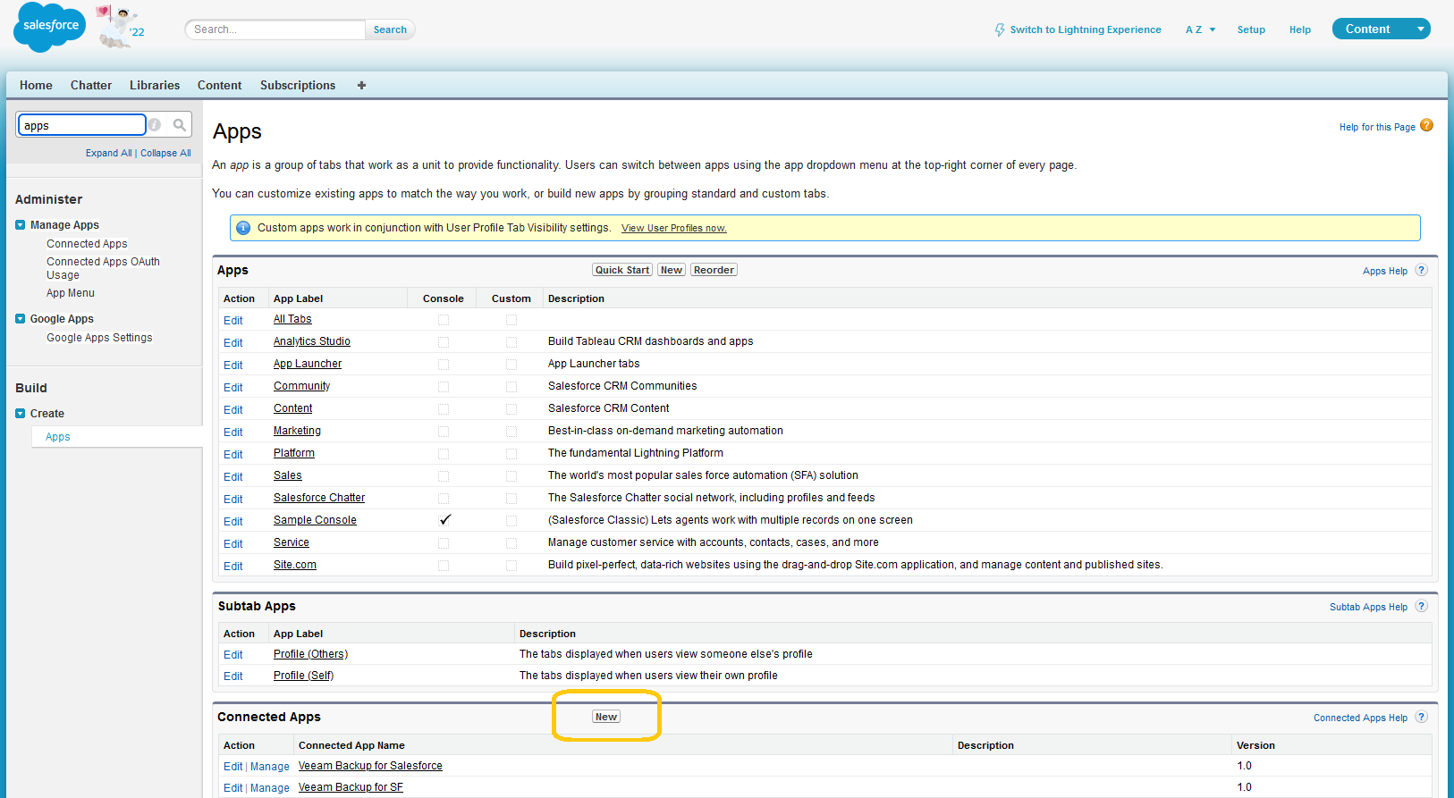Select Connected Apps in the sidebar

87,244
